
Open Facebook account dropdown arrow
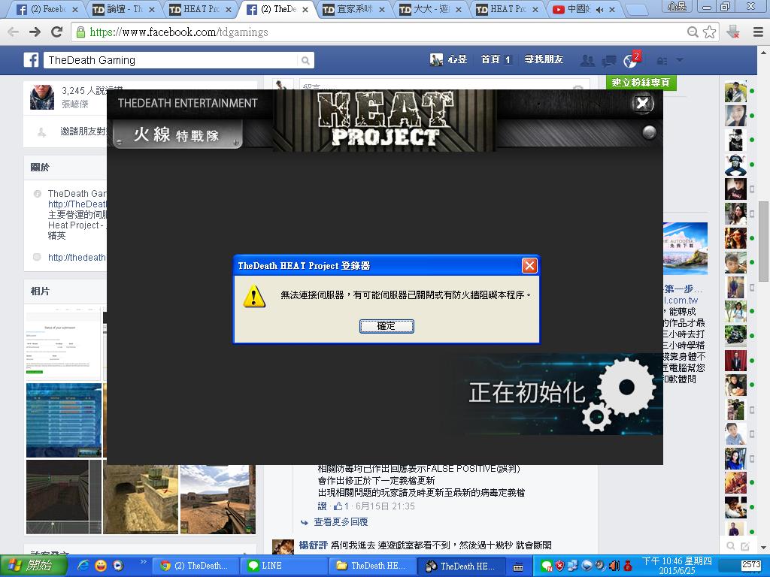[680, 60]
